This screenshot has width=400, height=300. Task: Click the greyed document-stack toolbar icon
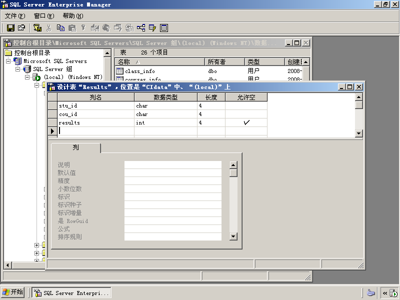click(129, 28)
